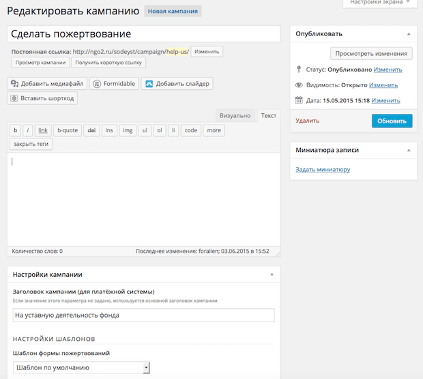423x379 pixels.
Task: Insert image with img quicktag
Action: tap(127, 130)
